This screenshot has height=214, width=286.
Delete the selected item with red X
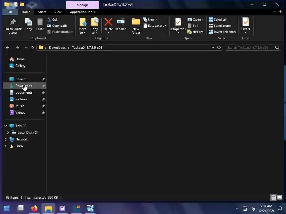click(x=108, y=22)
